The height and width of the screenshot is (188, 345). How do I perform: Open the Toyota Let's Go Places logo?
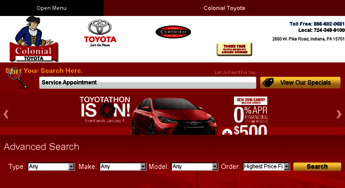coord(100,33)
